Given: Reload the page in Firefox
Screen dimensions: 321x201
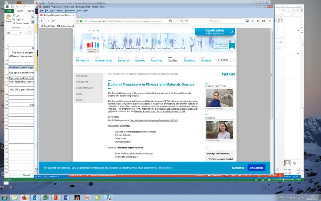Looking at the screenshot, I should [53, 21].
